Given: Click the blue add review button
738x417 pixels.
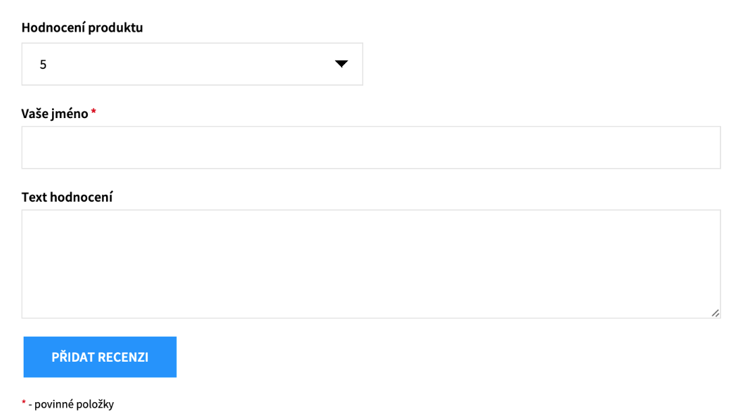Looking at the screenshot, I should pyautogui.click(x=100, y=357).
